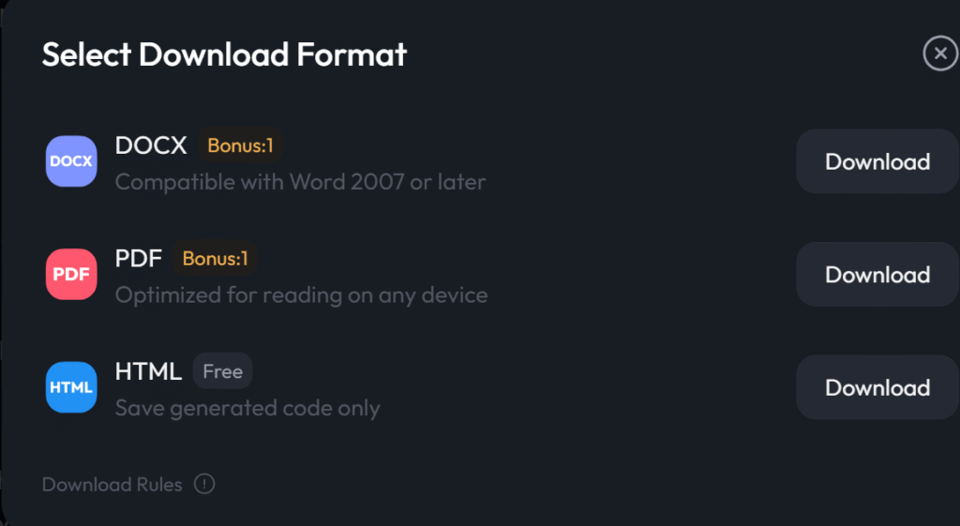Open the Download Rules link
This screenshot has width=960, height=526.
coord(112,485)
